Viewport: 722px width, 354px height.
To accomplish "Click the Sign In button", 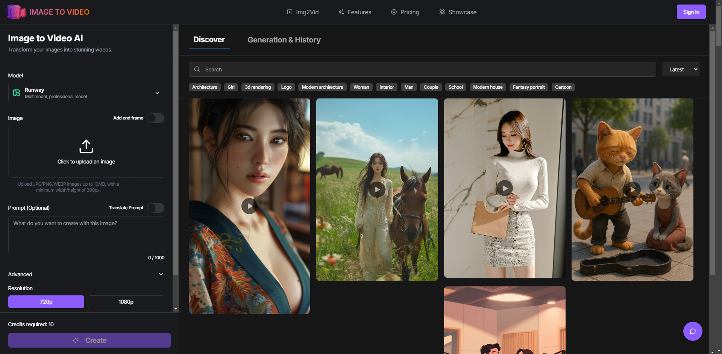I will click(691, 12).
